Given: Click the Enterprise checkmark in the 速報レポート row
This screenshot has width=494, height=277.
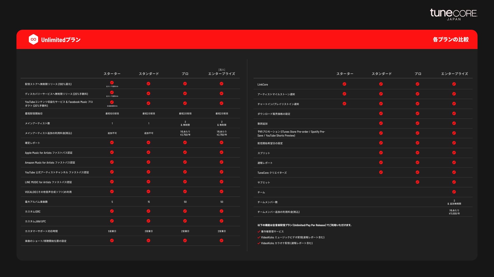Looking at the screenshot, I should [454, 162].
